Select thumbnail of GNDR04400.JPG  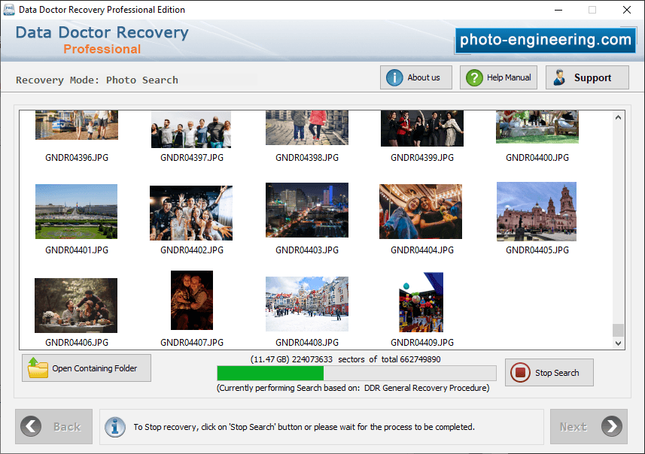pos(537,127)
